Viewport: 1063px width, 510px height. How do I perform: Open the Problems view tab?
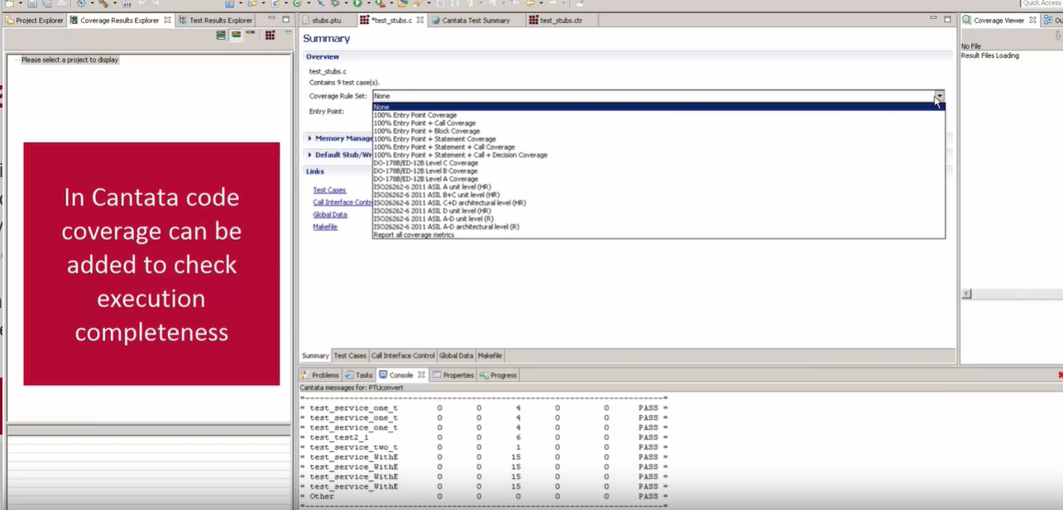tap(320, 375)
